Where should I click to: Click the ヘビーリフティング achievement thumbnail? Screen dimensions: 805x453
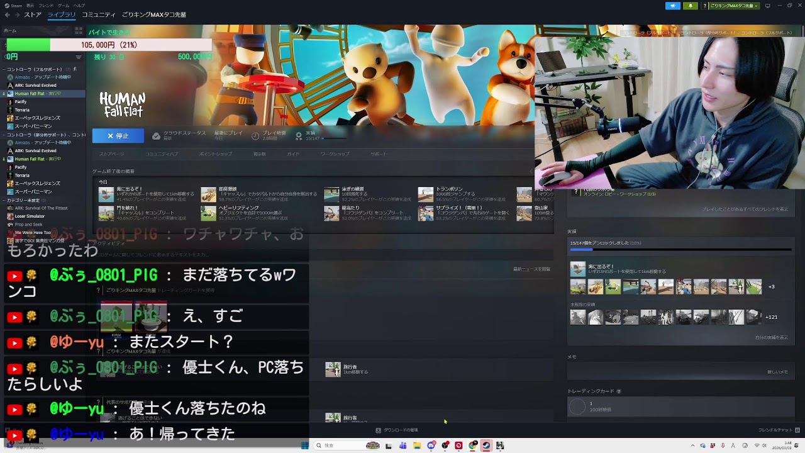coord(208,213)
